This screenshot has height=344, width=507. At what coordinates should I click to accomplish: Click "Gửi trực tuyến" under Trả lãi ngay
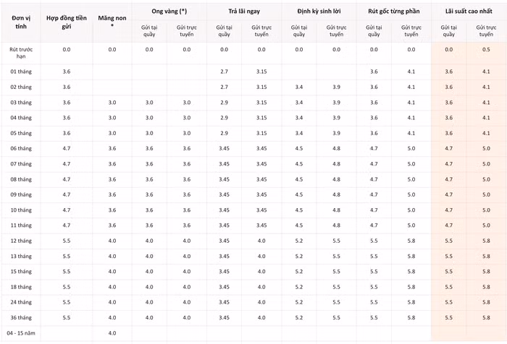tap(261, 30)
